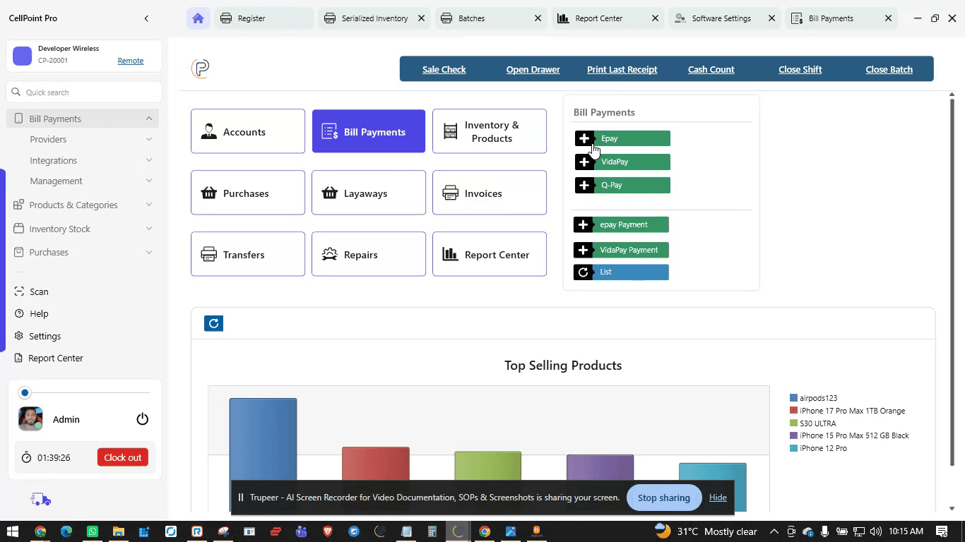Open the Transfers tile

[x=248, y=254]
